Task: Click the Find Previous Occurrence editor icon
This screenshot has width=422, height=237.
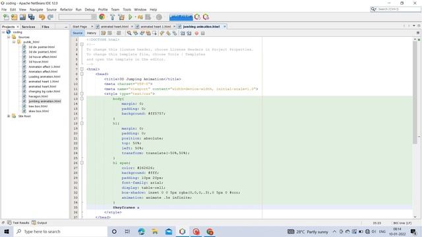Action: pos(135,33)
